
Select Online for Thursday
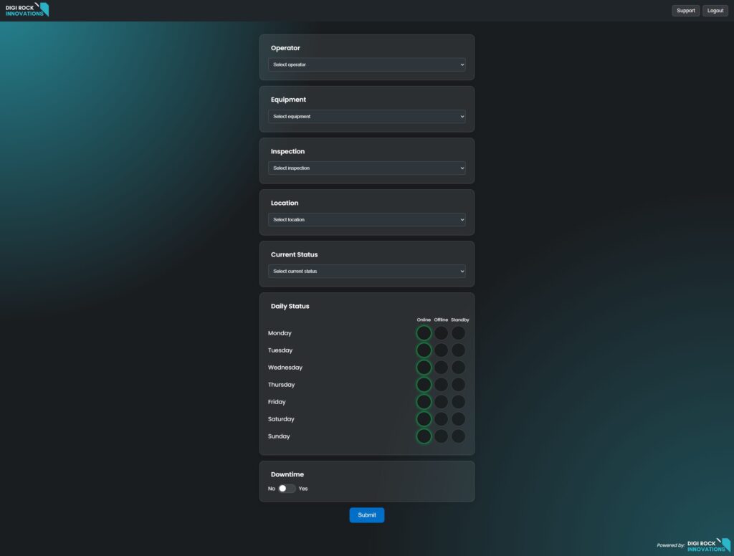point(424,385)
